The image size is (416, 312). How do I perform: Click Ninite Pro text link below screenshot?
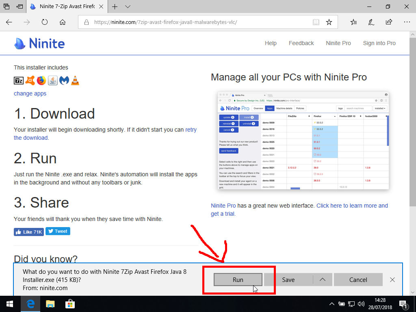click(x=223, y=206)
